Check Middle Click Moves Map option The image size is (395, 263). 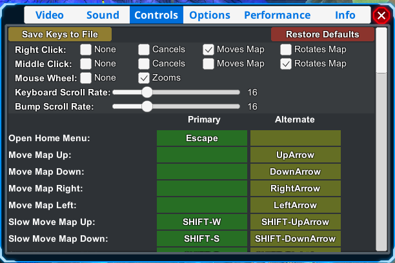coord(208,63)
